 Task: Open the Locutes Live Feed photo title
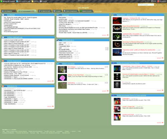[x=128, y=115]
